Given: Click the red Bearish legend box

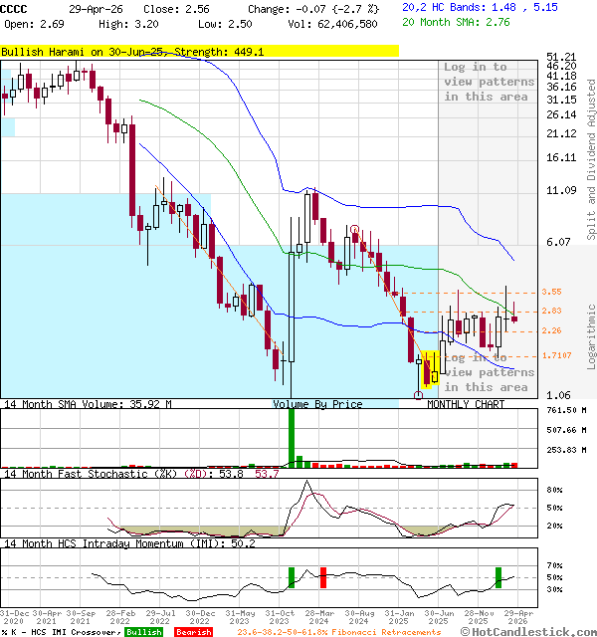Looking at the screenshot, I should click(193, 631).
